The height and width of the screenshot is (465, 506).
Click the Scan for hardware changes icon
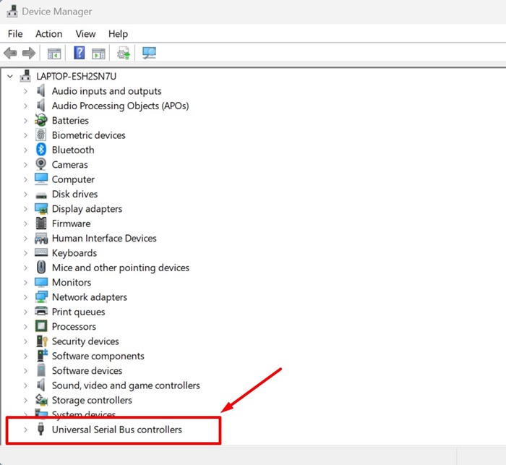point(150,53)
